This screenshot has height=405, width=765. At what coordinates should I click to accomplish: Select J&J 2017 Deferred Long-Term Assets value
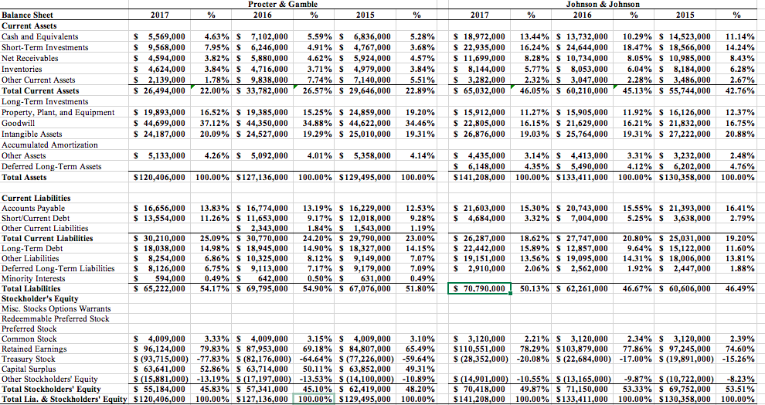(x=479, y=166)
